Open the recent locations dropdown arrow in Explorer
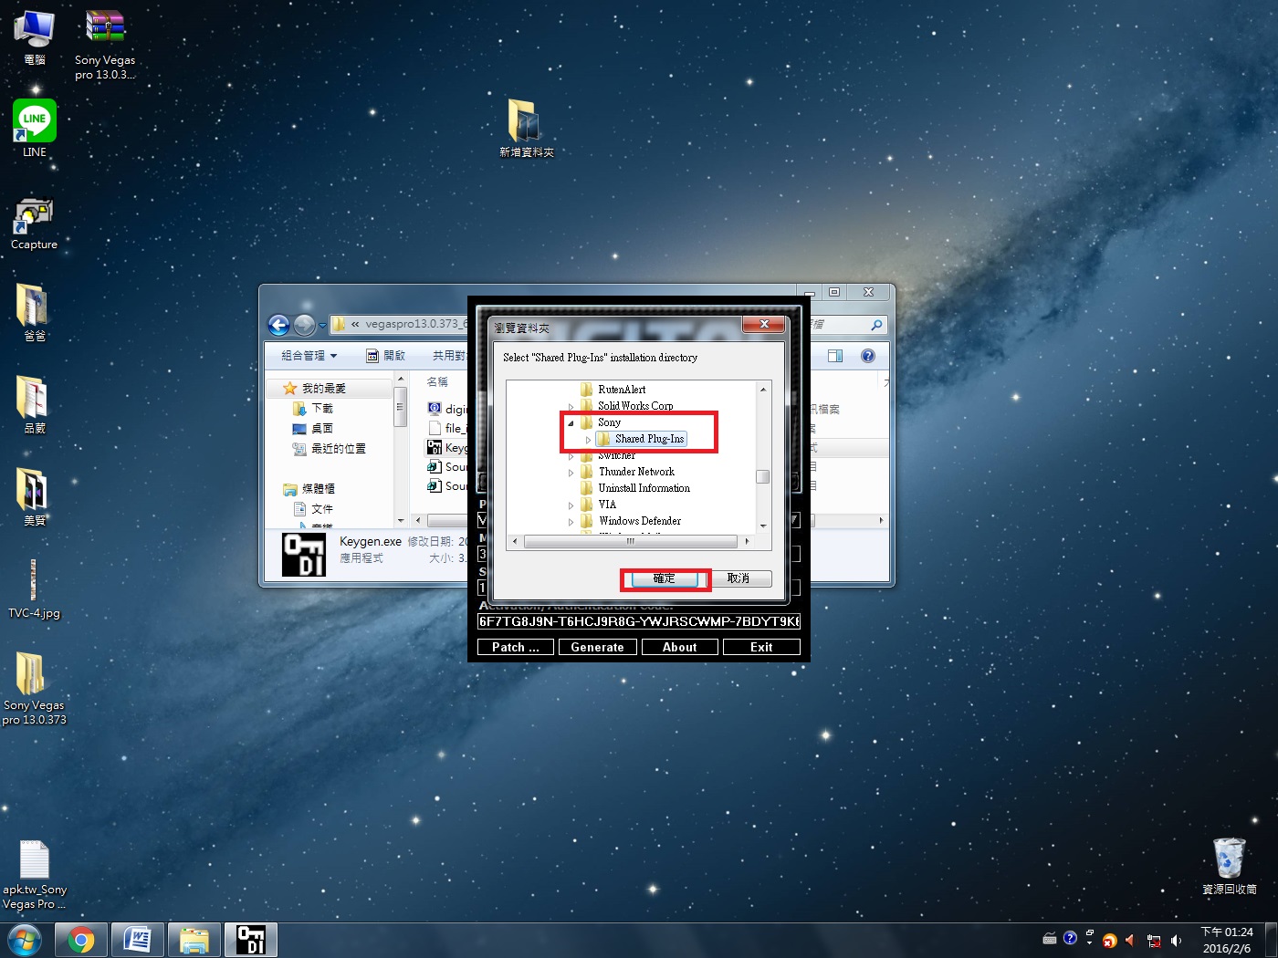This screenshot has height=958, width=1278. [322, 325]
